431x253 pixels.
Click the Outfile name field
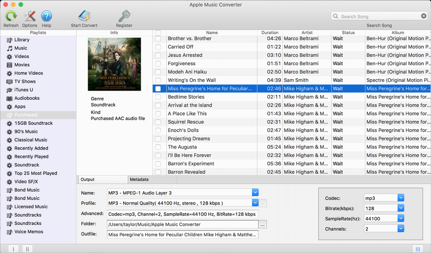pos(182,235)
